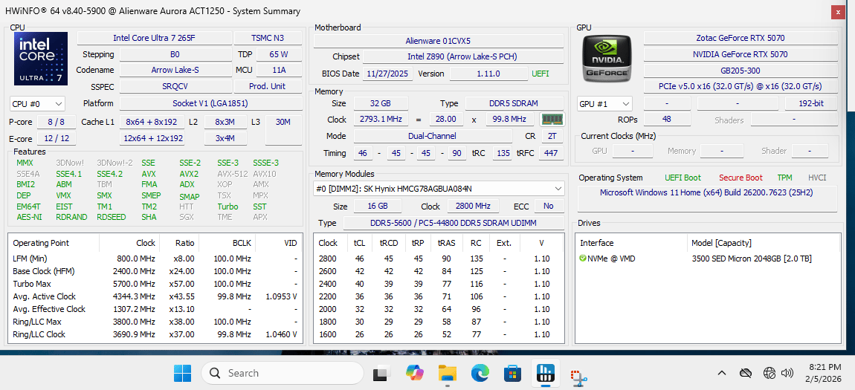
Task: Open the Windows Start menu
Action: (x=183, y=373)
